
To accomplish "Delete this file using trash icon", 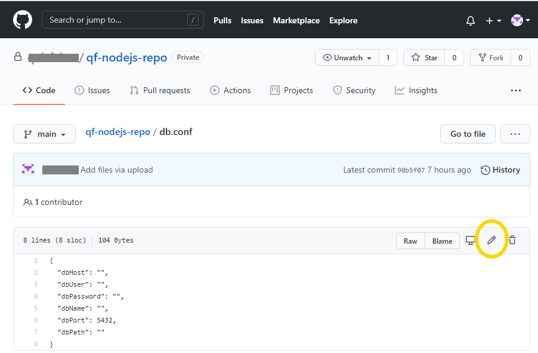I will point(512,240).
